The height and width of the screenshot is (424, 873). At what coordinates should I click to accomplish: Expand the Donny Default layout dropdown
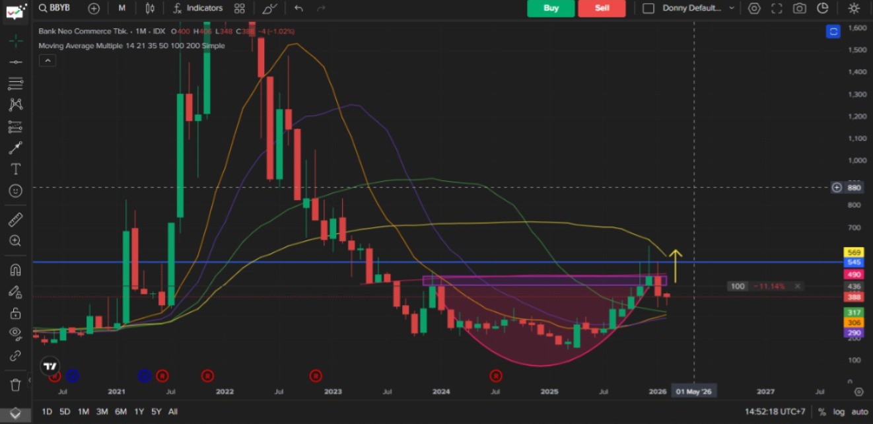[x=699, y=8]
